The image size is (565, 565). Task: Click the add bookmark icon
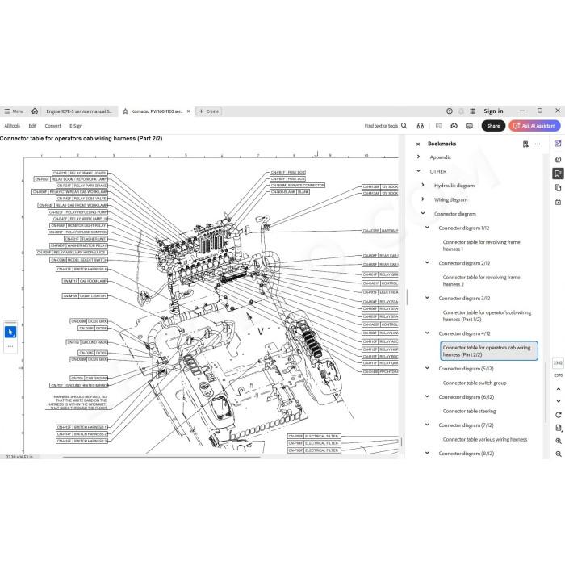pos(525,144)
